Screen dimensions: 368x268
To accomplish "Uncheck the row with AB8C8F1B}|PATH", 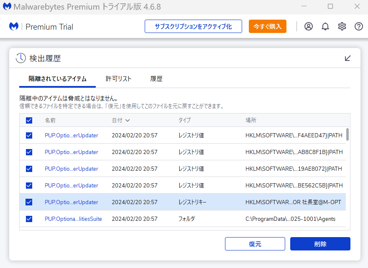I will pyautogui.click(x=29, y=152).
